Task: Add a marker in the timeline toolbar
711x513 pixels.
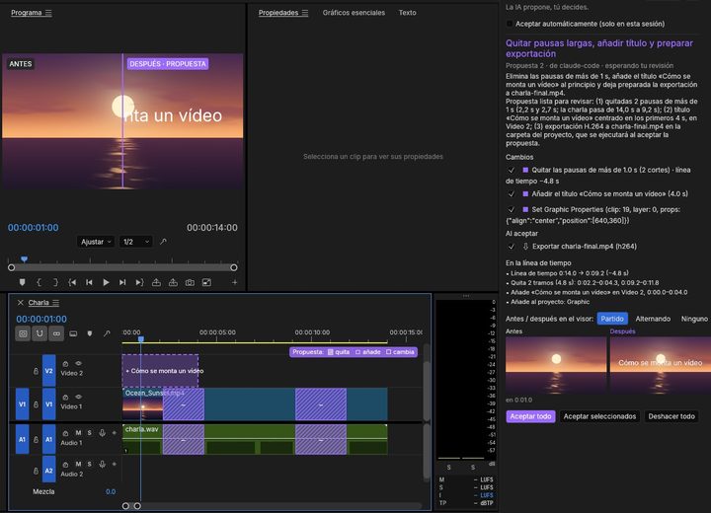Action: (90, 333)
